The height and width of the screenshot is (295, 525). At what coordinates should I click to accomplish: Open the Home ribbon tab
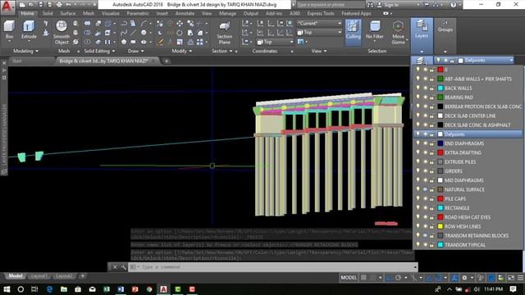tap(27, 13)
